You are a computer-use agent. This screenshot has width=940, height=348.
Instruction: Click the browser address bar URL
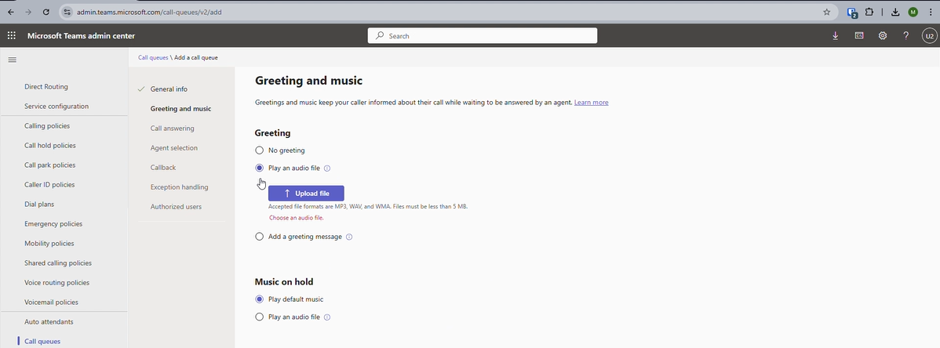149,12
